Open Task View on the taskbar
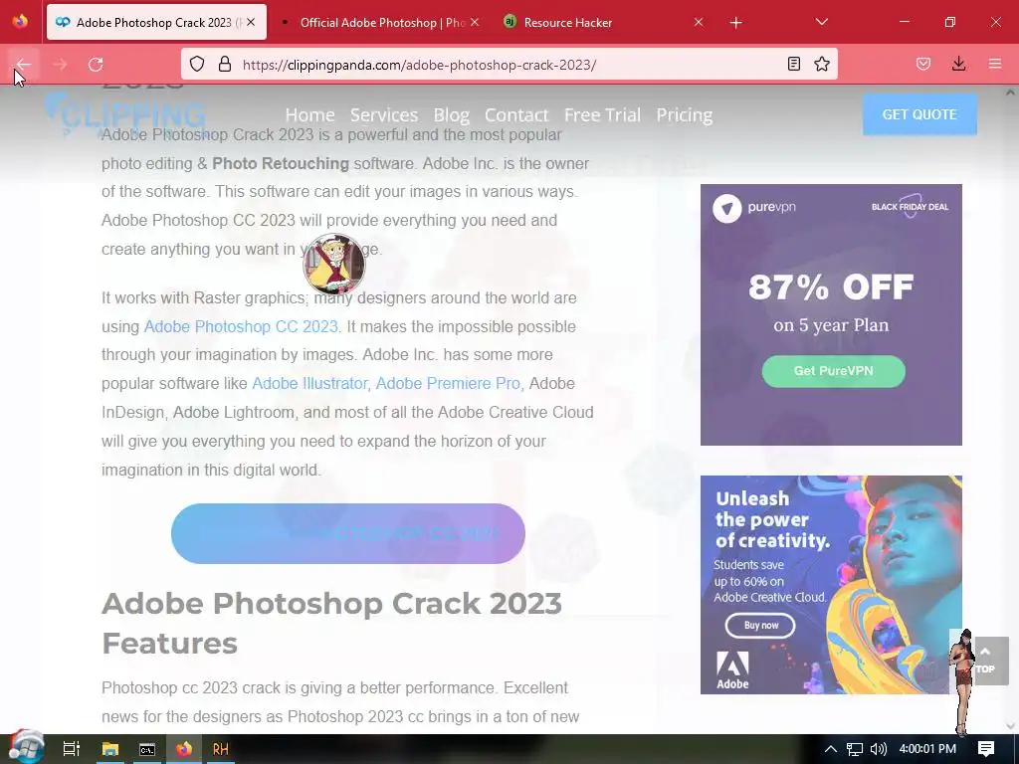This screenshot has width=1019, height=764. (x=72, y=749)
